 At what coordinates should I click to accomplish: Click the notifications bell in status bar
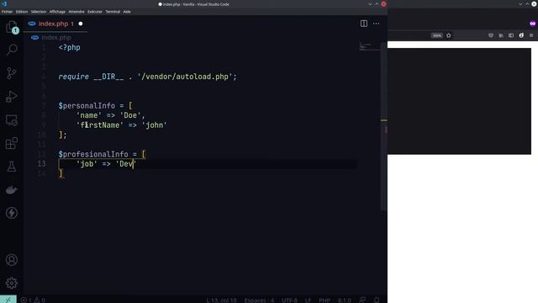377,300
